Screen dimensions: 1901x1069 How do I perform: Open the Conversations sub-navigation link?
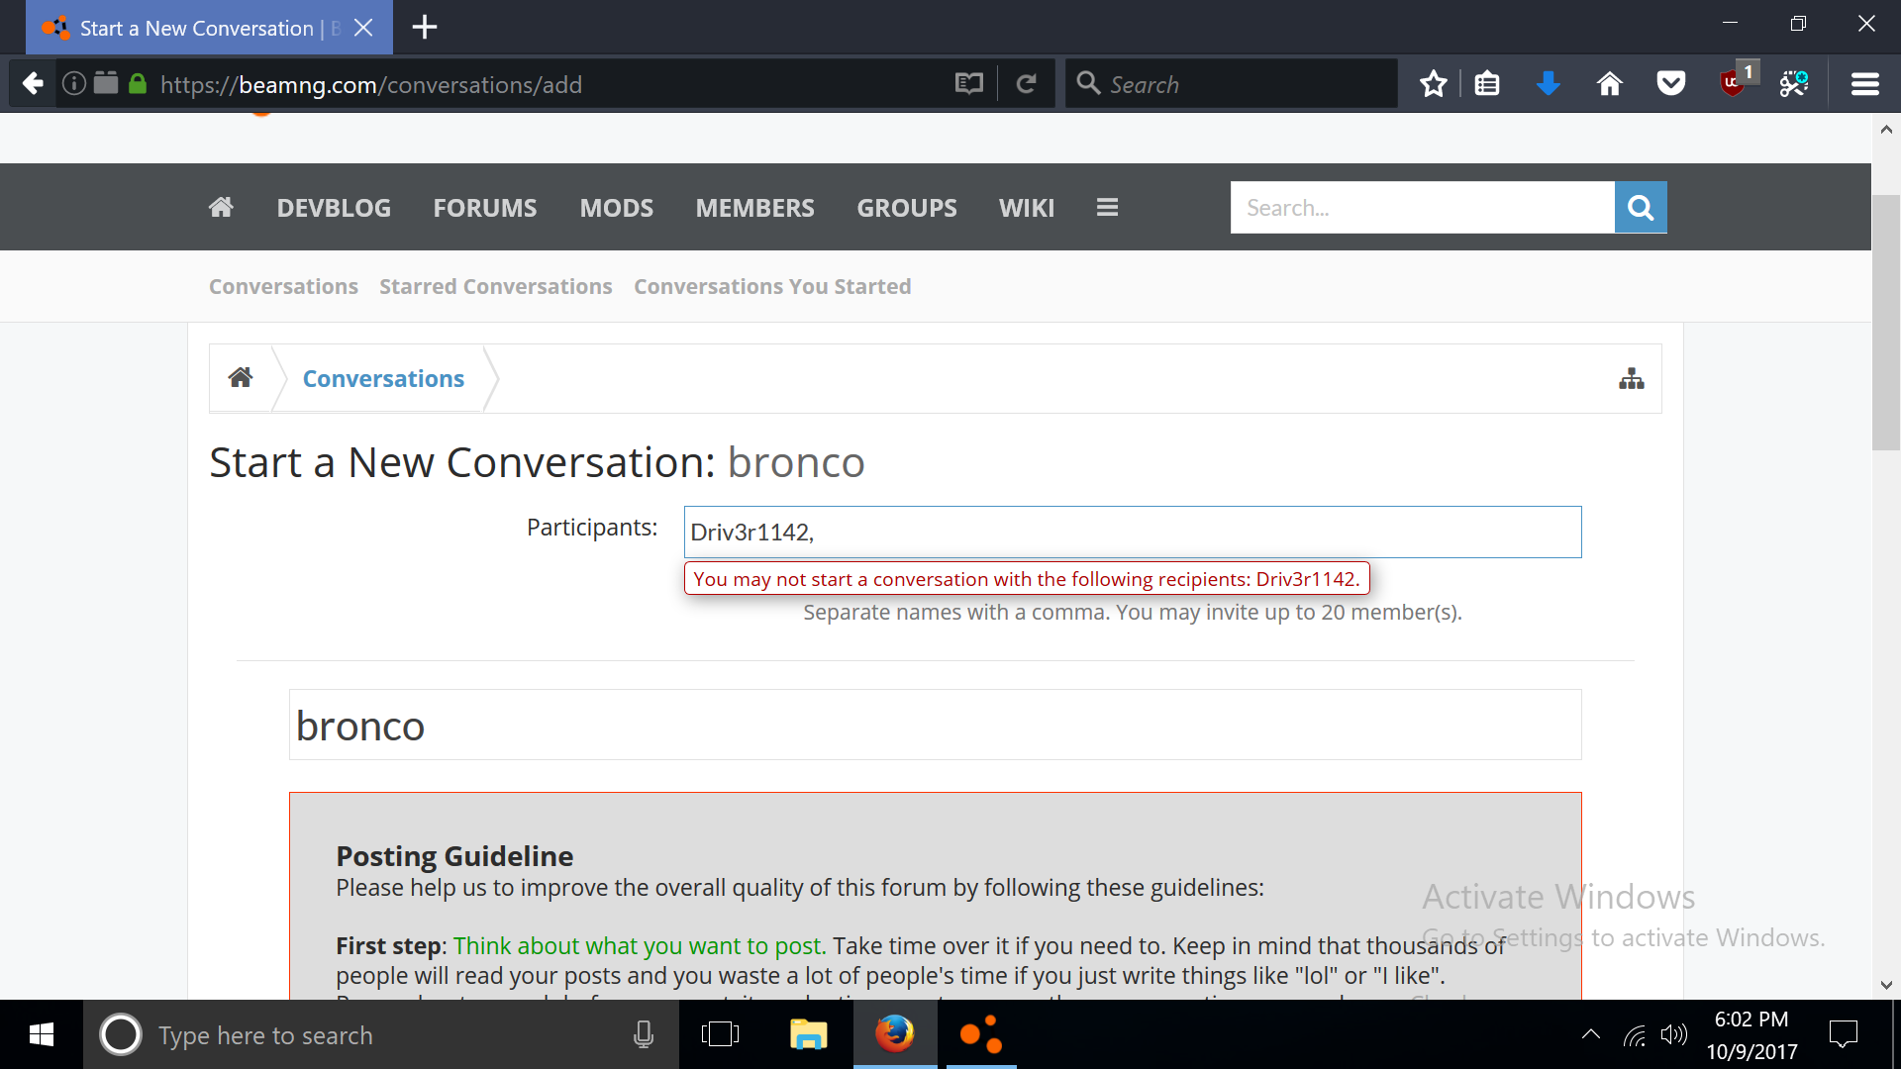283,286
